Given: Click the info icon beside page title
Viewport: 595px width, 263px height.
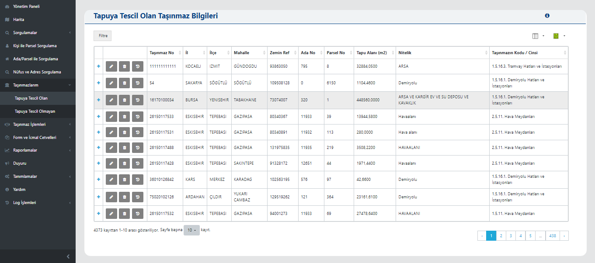Looking at the screenshot, I should (x=547, y=16).
